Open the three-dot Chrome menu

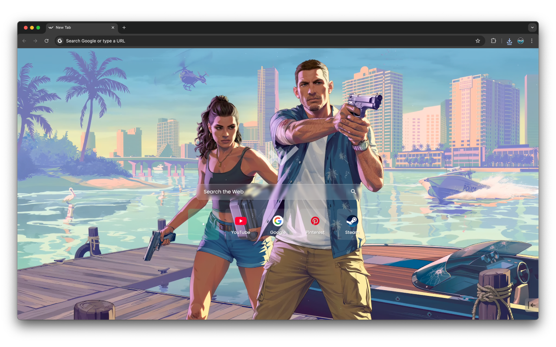click(532, 41)
